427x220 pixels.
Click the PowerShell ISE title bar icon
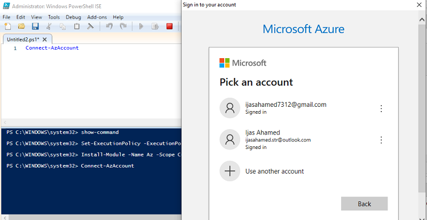click(6, 6)
